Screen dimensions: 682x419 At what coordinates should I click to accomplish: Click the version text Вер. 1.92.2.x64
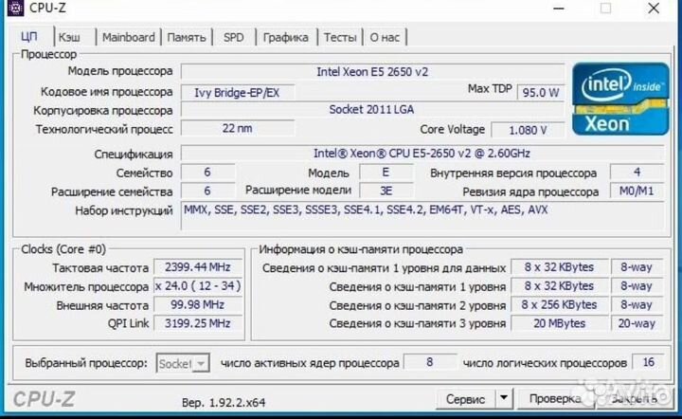coord(224,403)
